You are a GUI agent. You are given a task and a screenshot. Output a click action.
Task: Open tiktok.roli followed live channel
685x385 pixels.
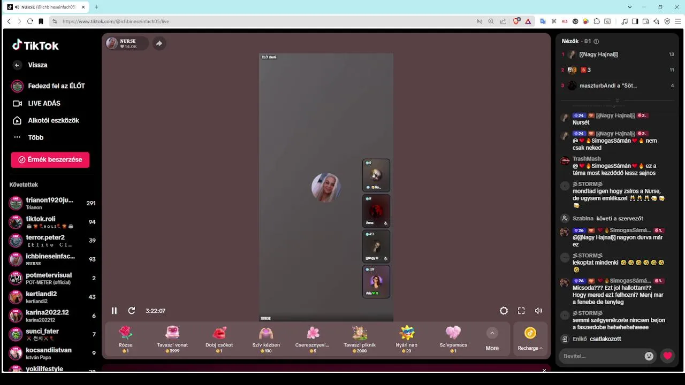click(x=52, y=222)
